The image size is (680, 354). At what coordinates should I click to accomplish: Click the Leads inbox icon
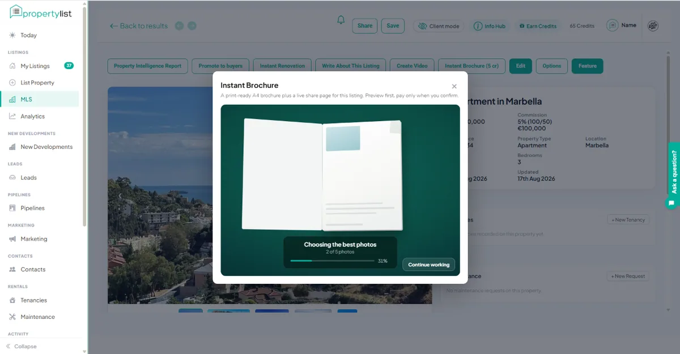[x=12, y=177]
